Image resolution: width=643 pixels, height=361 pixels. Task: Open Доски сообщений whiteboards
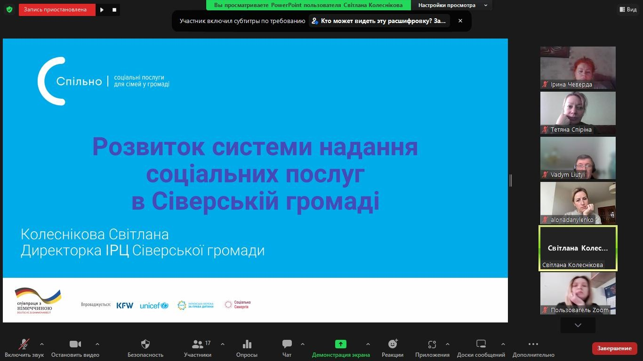pyautogui.click(x=480, y=348)
